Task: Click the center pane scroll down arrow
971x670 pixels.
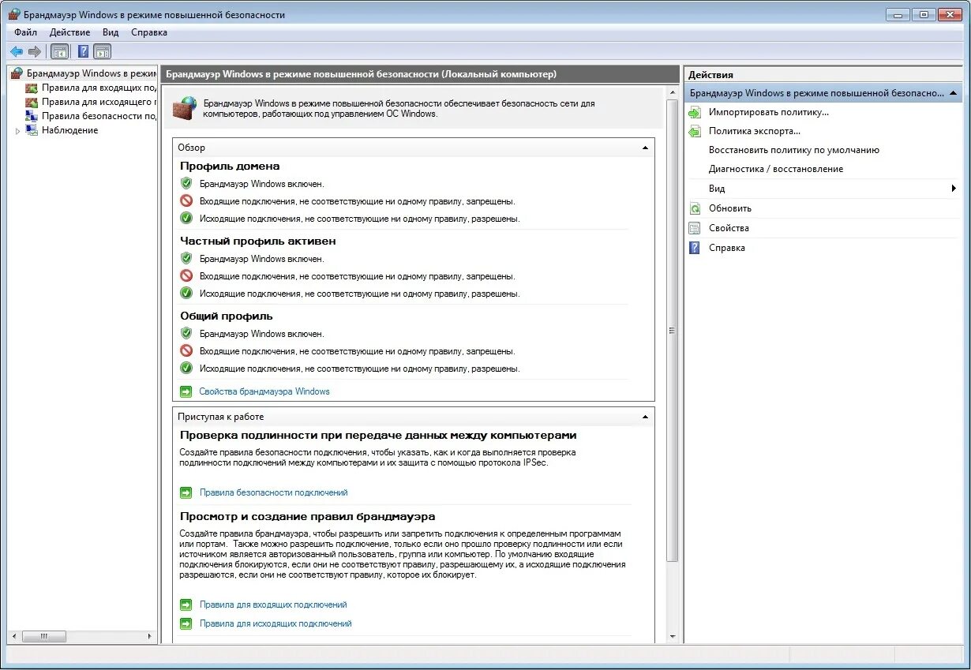Action: coord(673,636)
